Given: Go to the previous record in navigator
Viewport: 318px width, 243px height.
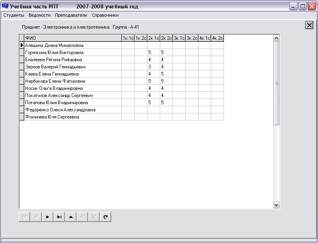Looking at the screenshot, I should point(36,217).
